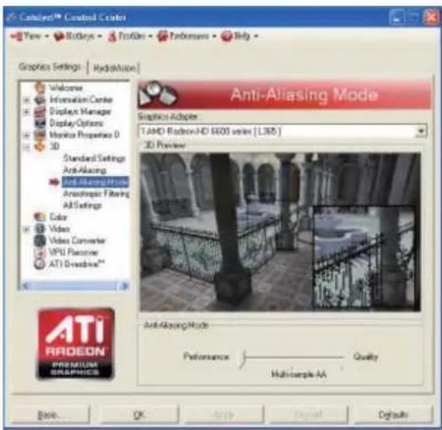Select Information Center tree item
Viewport: 442px width, 430px height.
tap(81, 99)
